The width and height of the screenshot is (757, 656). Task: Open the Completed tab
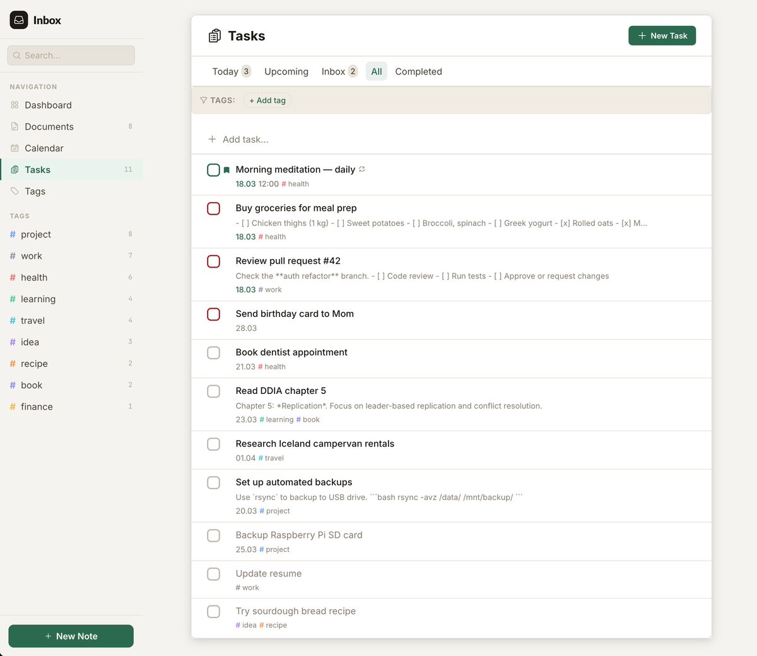pos(418,71)
